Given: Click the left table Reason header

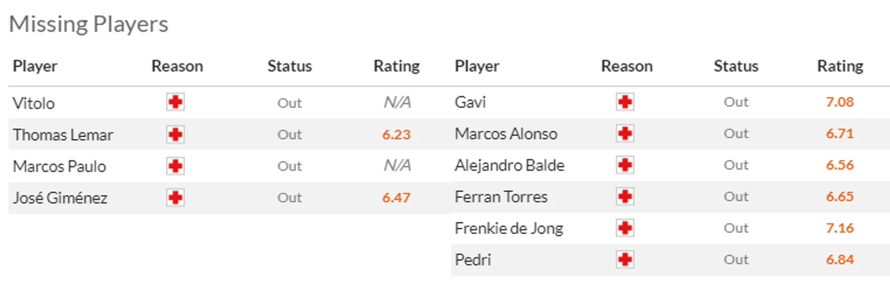Looking at the screenshot, I should pos(177,66).
